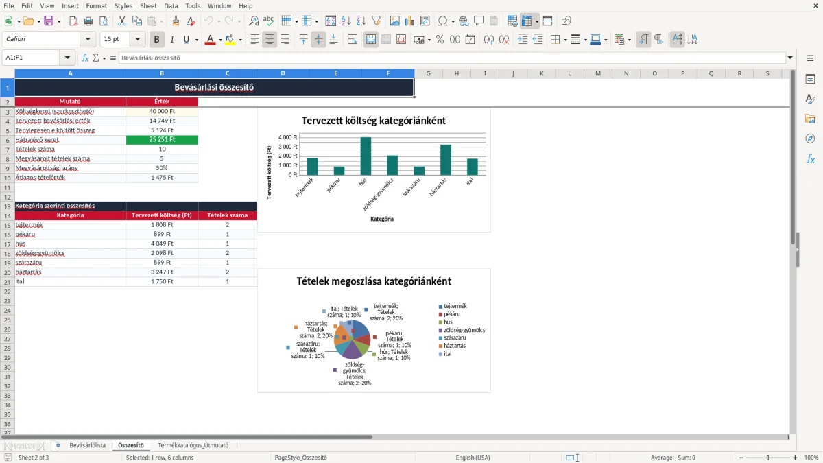This screenshot has width=823, height=463.
Task: Align cell content to top
Action: click(x=304, y=39)
